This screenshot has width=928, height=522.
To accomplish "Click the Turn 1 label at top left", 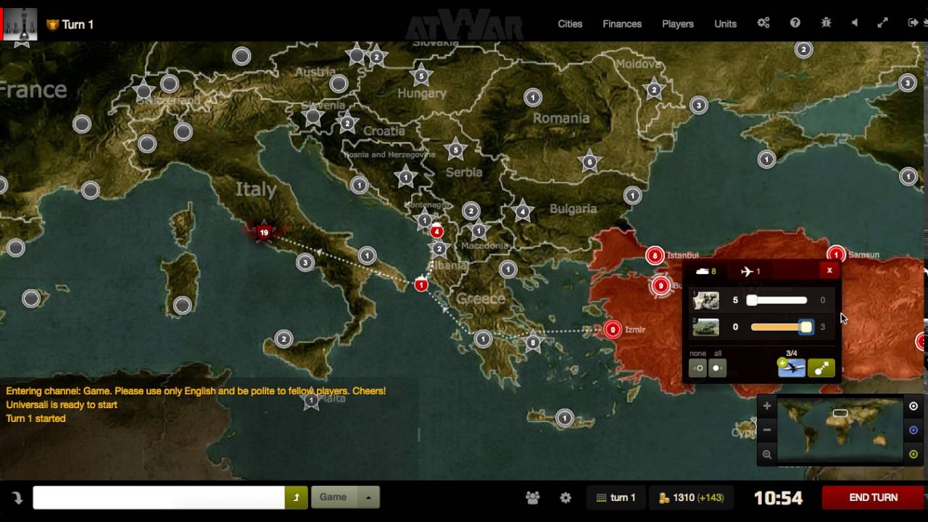I will coord(78,25).
